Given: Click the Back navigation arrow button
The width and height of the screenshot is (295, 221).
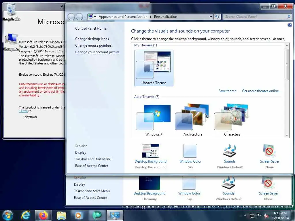Looking at the screenshot, I should click(x=71, y=17).
